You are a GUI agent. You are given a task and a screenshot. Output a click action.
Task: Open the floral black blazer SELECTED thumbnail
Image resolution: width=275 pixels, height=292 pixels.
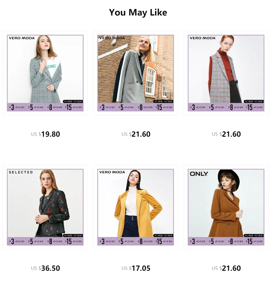(x=45, y=207)
